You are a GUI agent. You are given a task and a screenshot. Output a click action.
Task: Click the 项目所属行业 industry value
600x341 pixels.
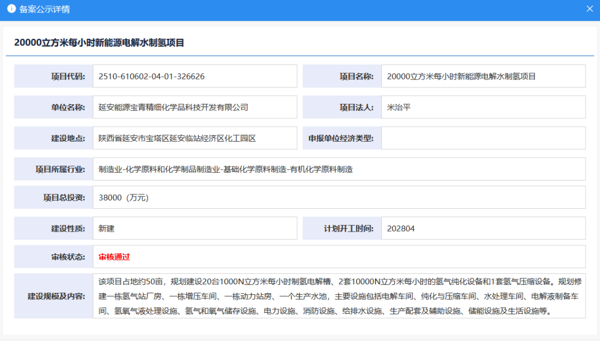click(x=226, y=169)
